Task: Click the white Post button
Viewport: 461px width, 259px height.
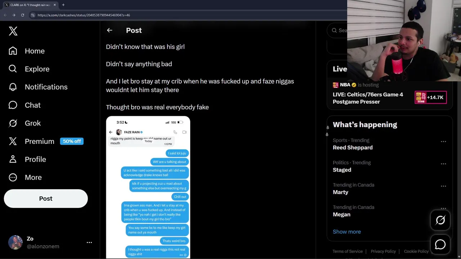Action: (46, 199)
